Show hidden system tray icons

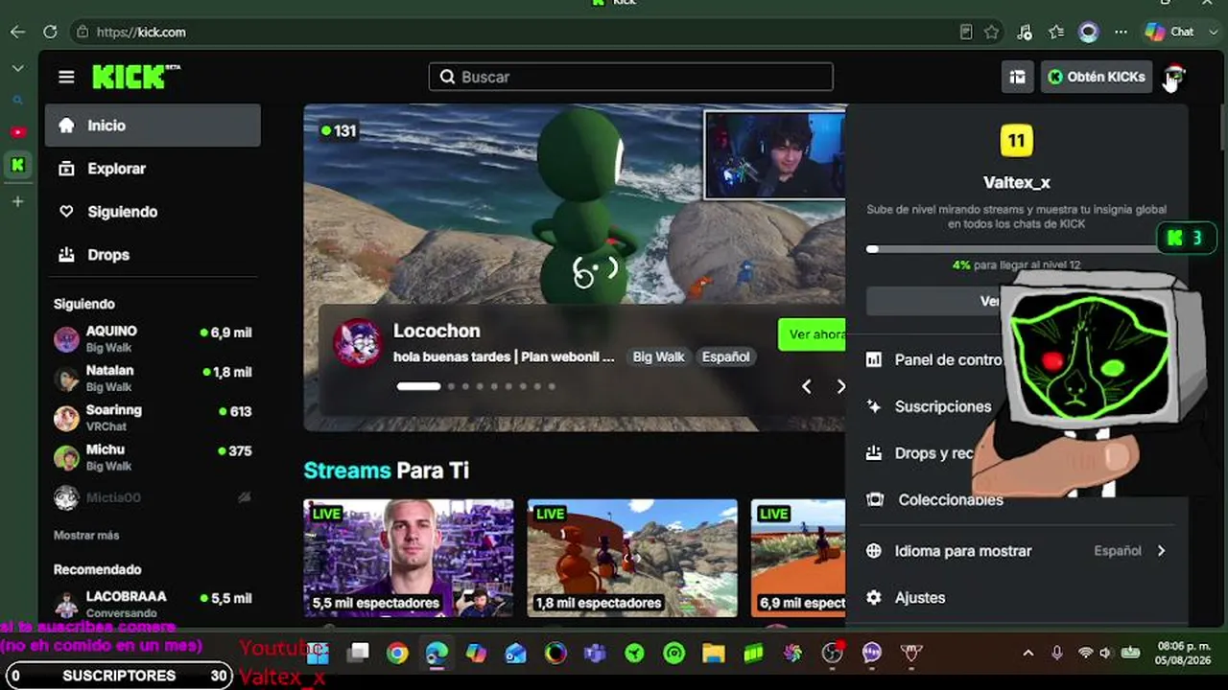1027,653
